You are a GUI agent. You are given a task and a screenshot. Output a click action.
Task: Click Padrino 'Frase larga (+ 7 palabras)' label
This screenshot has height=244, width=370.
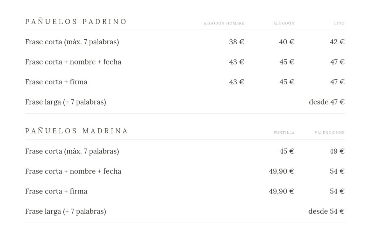click(66, 102)
